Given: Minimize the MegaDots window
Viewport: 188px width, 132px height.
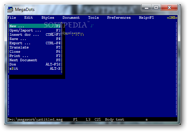Looking at the screenshot, I should point(147,8).
